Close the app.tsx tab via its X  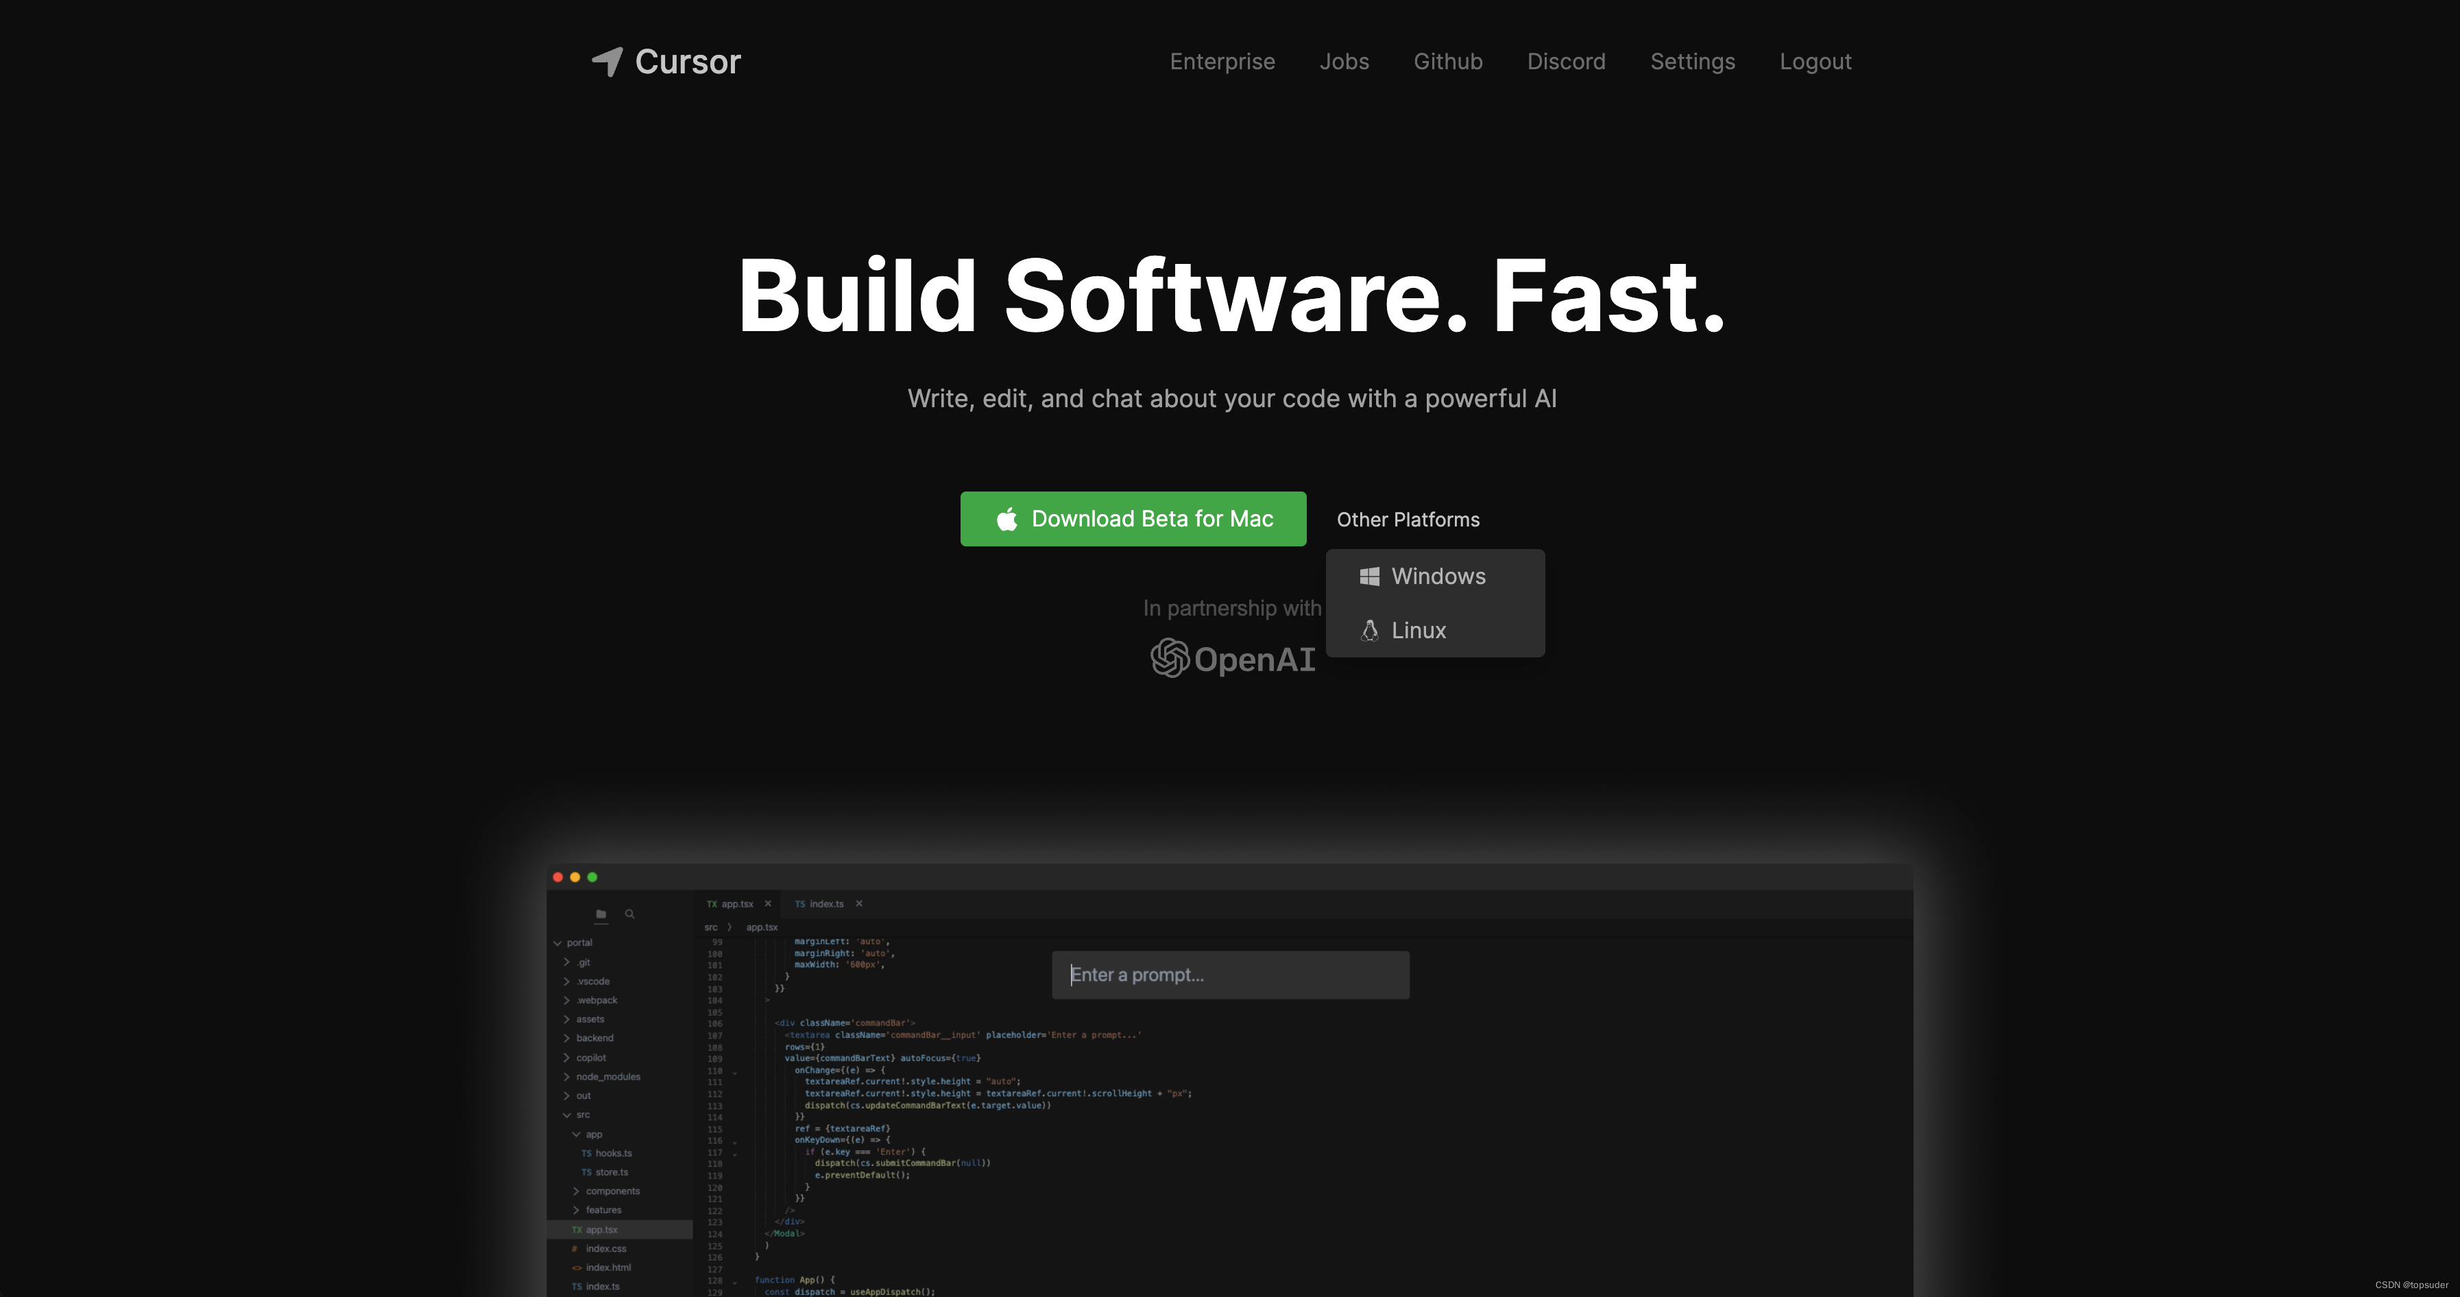(x=768, y=904)
